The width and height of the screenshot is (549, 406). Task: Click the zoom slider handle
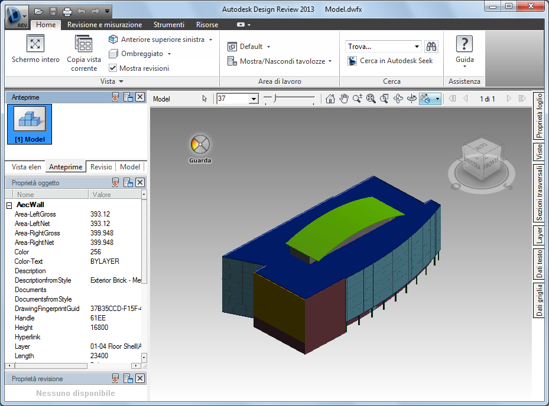point(275,99)
